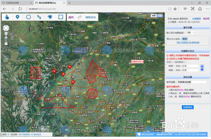Viewport: 211px width, 139px height.
Task: Select the marker pin drawing tool
Action: (x=17, y=17)
